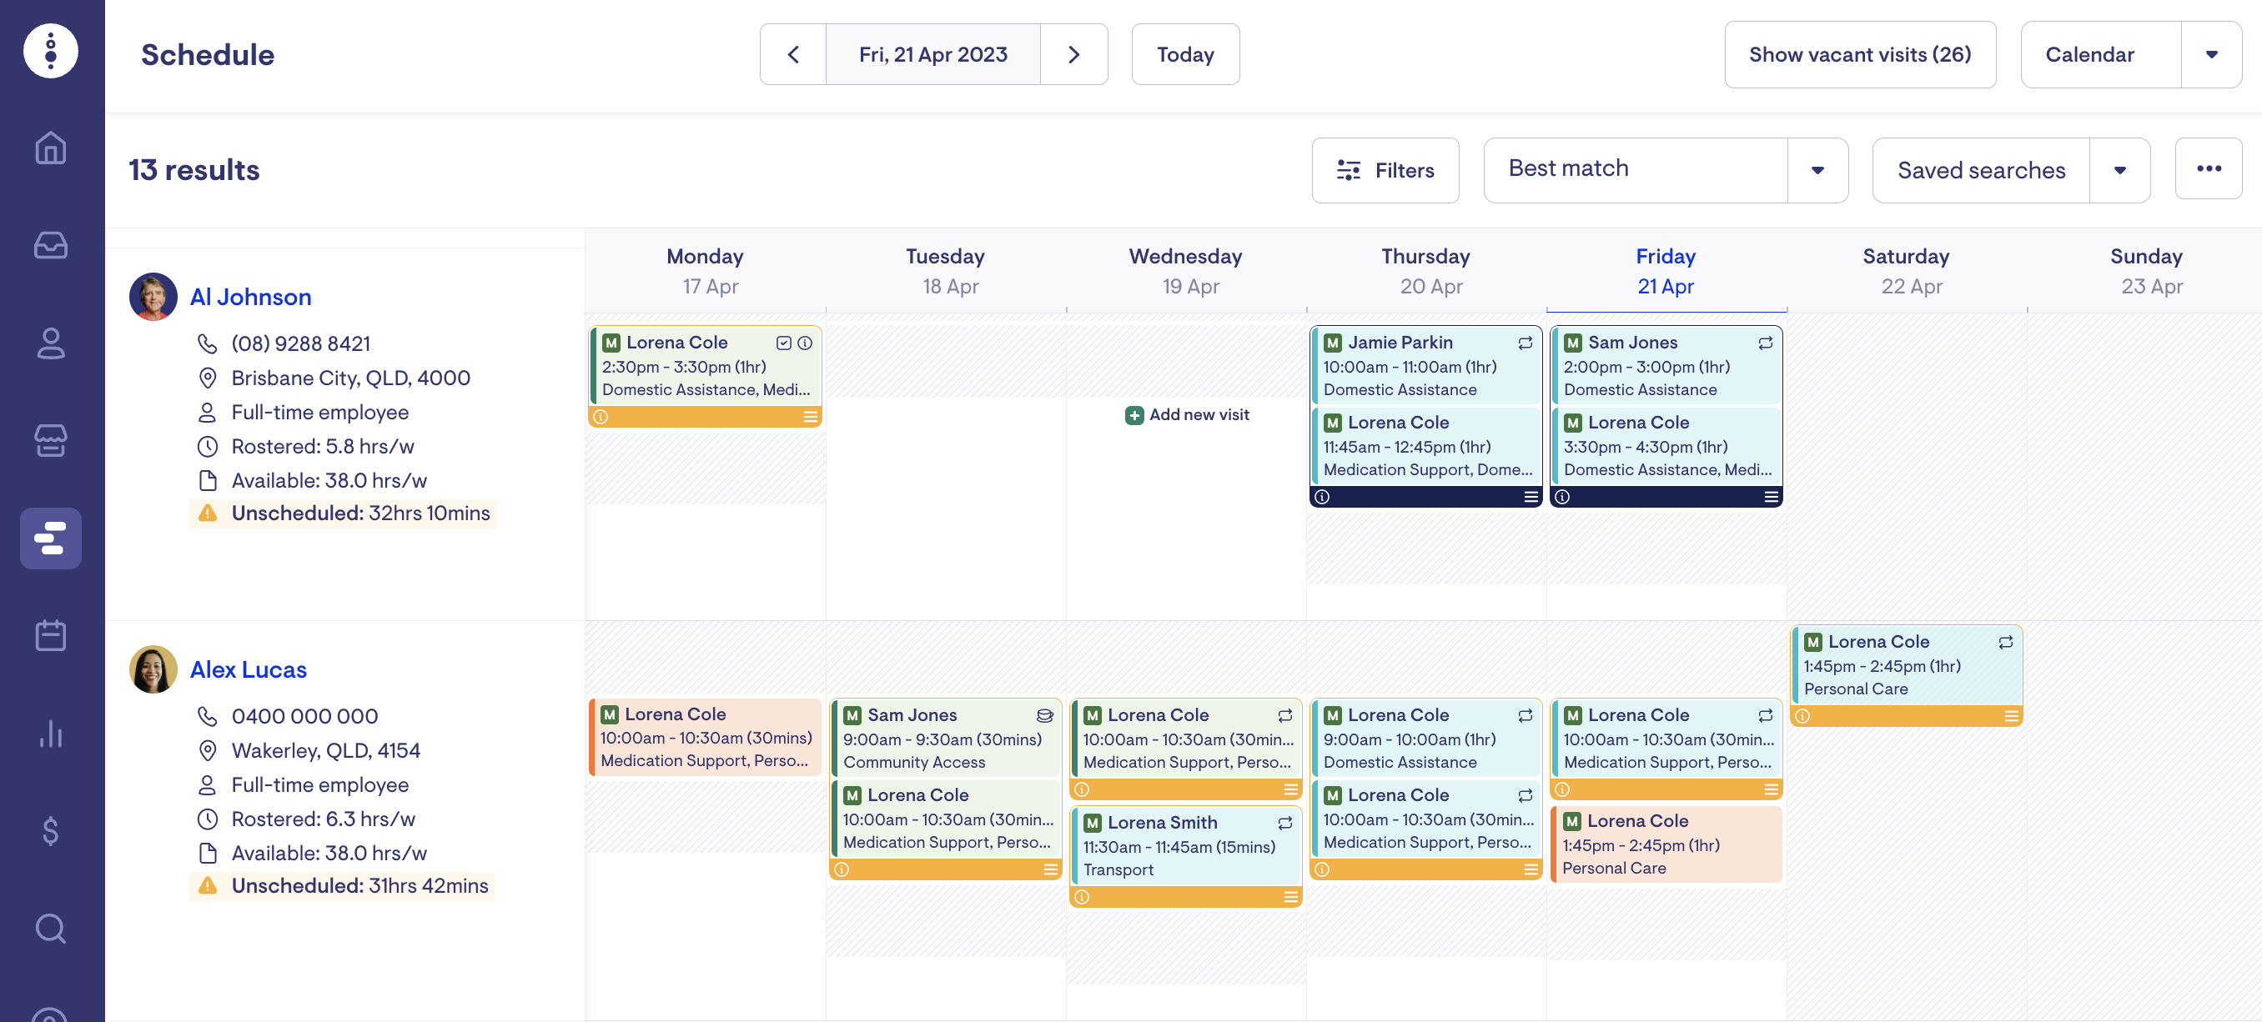
Task: Click Al Johnson's phone number (08) 9288 8421
Action: [x=300, y=344]
